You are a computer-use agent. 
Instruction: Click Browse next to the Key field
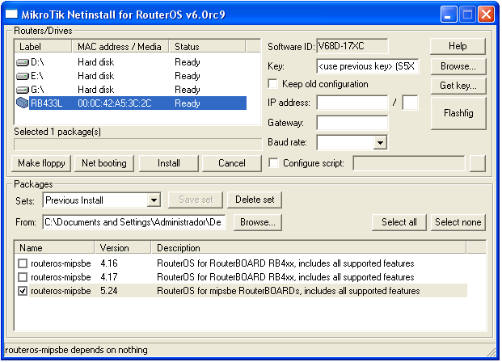tap(458, 66)
